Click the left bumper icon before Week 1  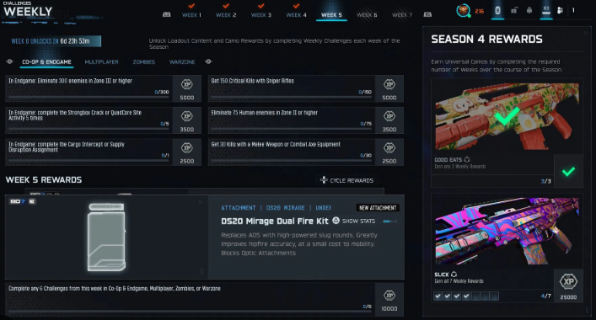(x=166, y=14)
